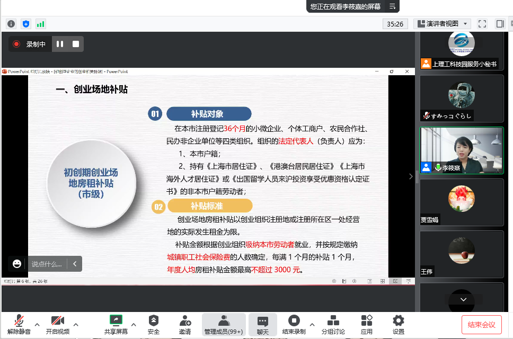The width and height of the screenshot is (513, 339).
Task: Unmute the microphone
Action: point(19,324)
